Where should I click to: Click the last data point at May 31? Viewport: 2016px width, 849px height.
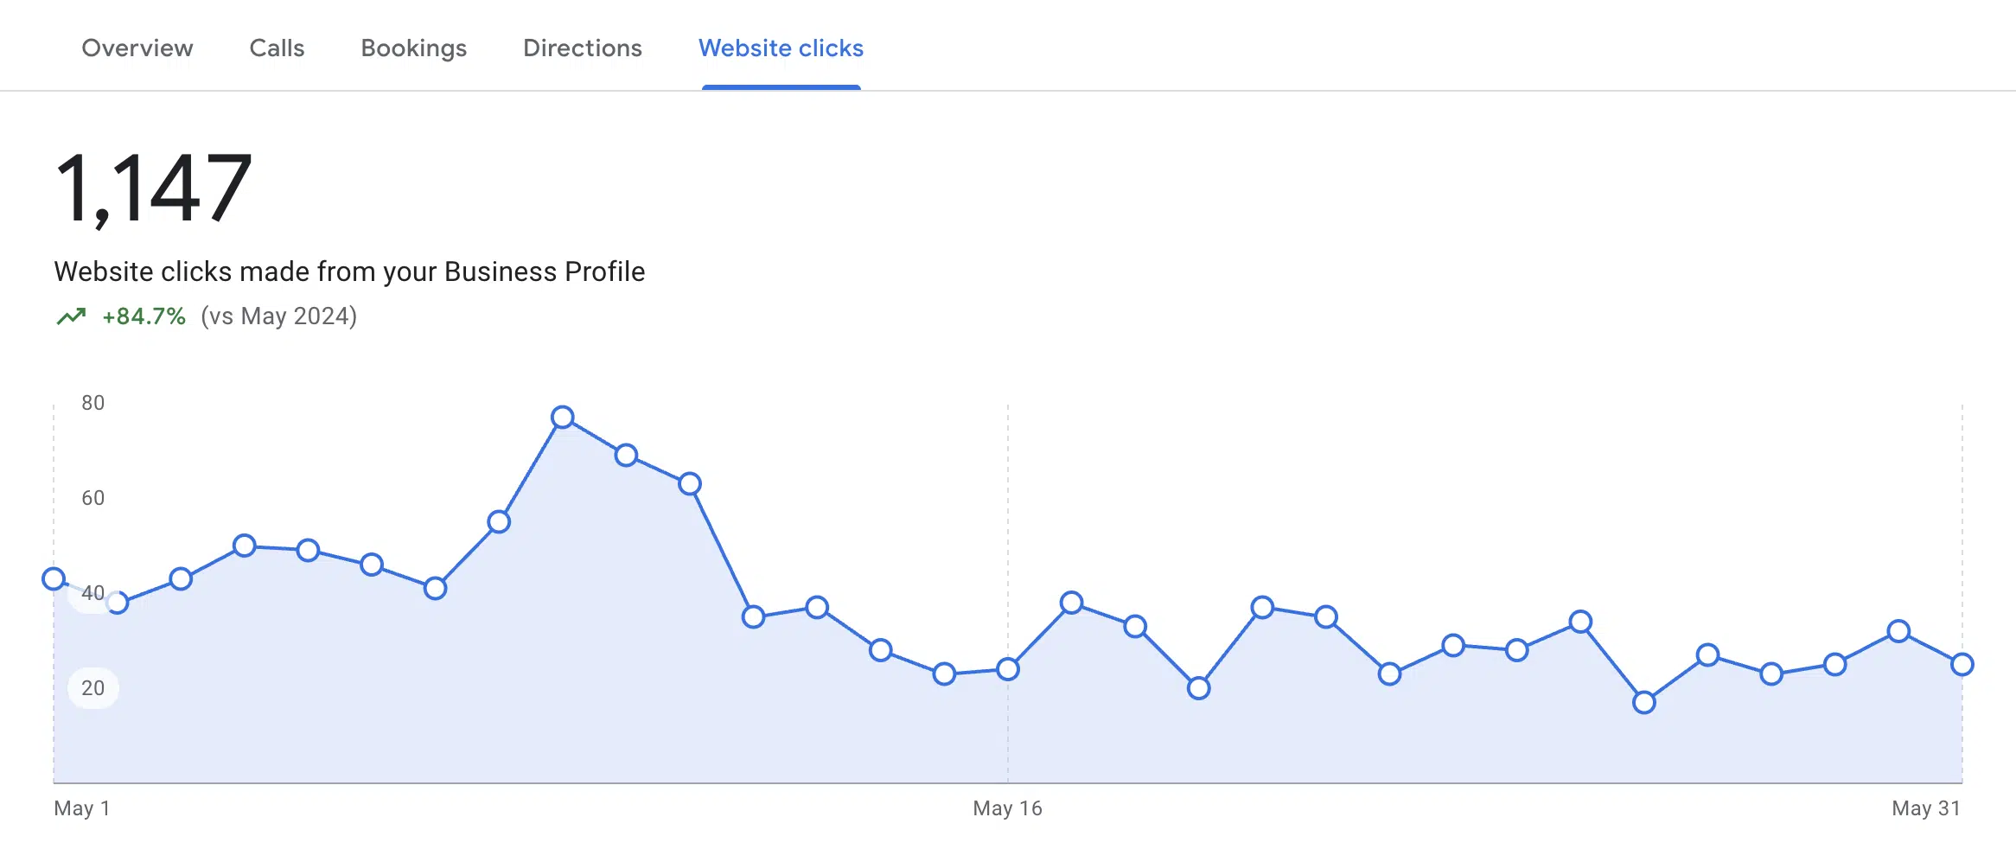(1962, 665)
